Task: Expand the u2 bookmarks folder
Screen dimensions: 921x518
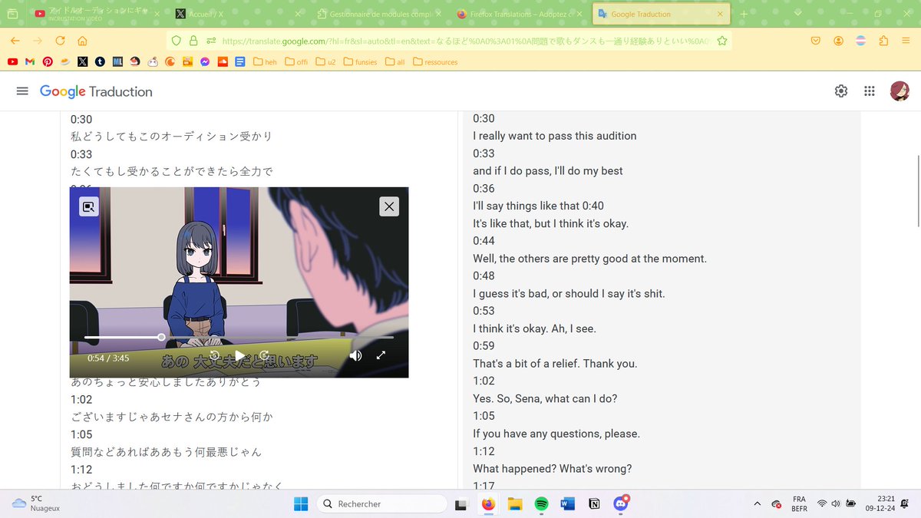Action: pos(325,61)
